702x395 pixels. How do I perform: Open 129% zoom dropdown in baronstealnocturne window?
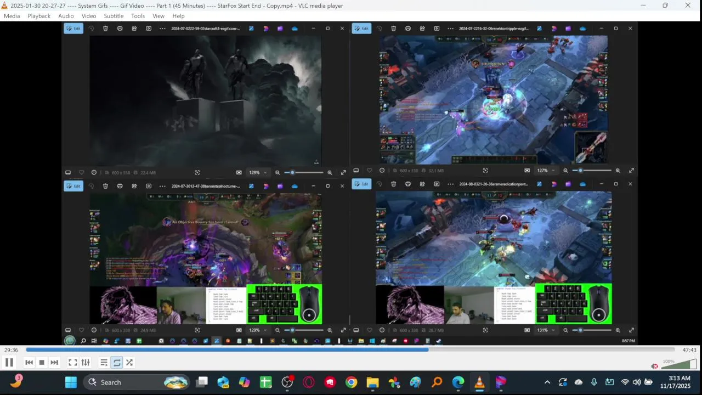(258, 330)
